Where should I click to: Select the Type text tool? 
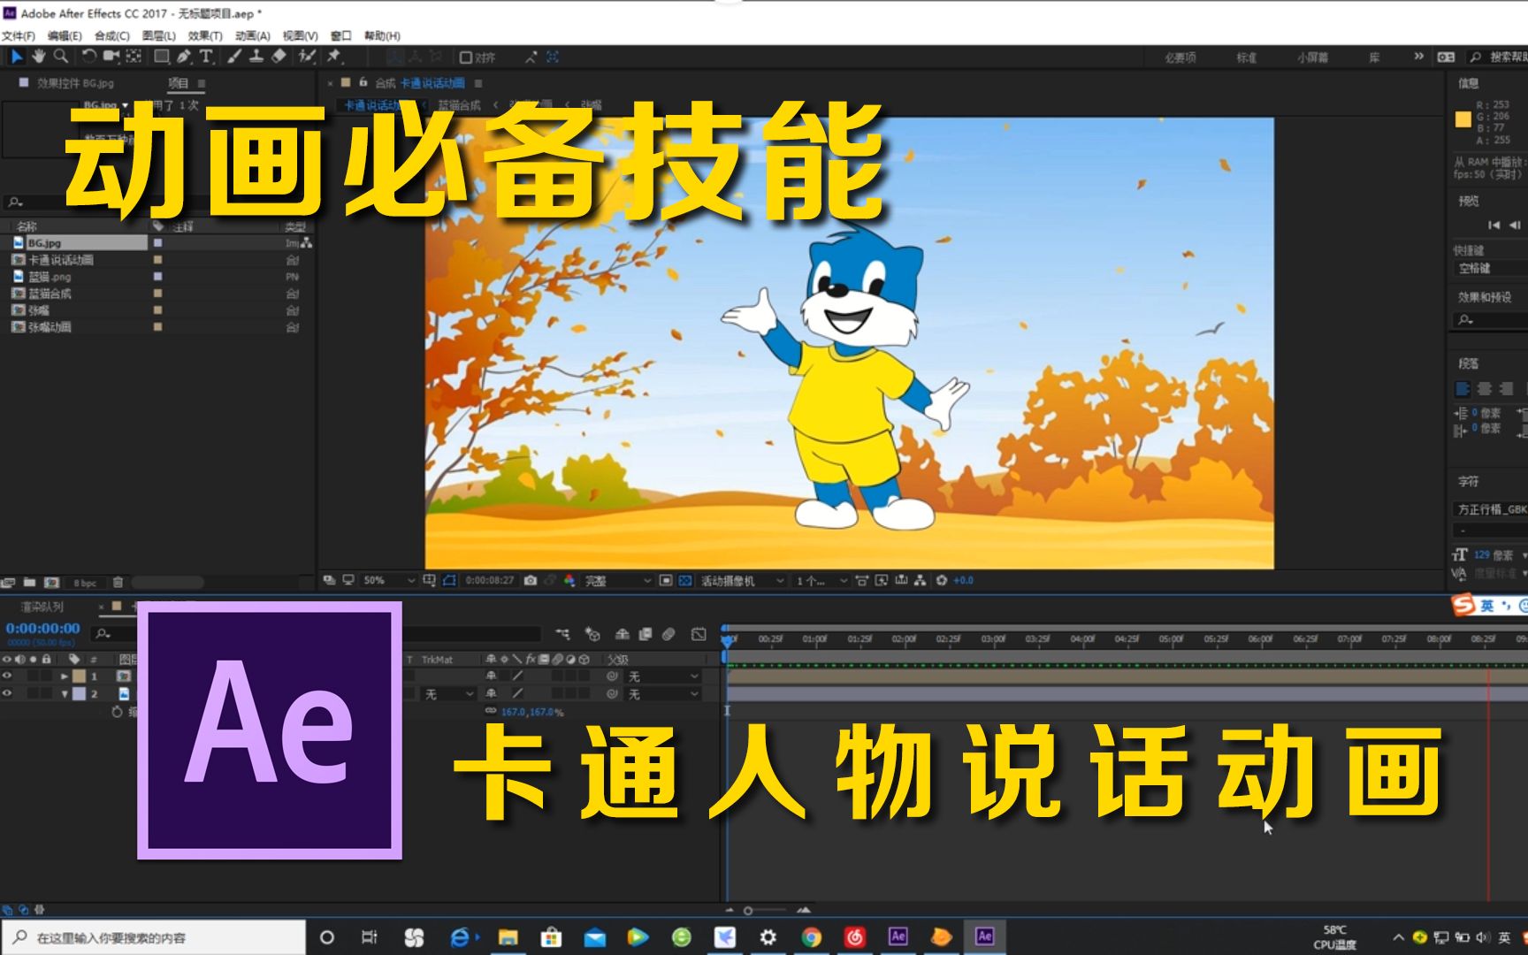click(x=206, y=57)
